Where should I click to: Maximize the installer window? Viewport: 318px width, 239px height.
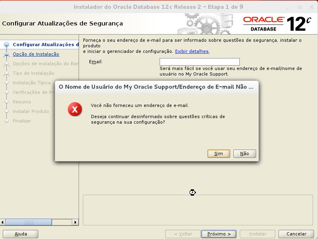click(x=300, y=7)
